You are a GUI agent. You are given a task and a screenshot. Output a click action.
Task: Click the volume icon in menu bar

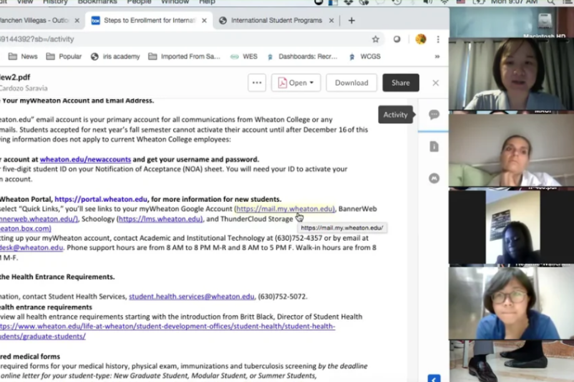(427, 2)
